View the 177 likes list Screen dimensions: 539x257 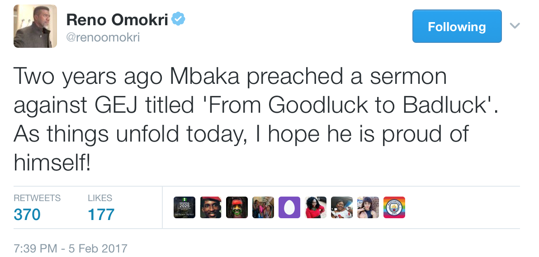click(101, 215)
